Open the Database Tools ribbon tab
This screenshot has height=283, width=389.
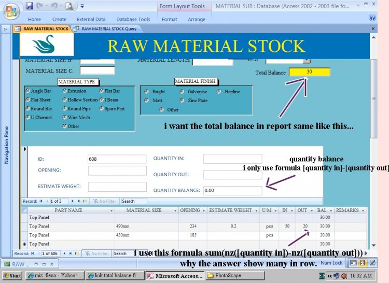[x=133, y=19]
